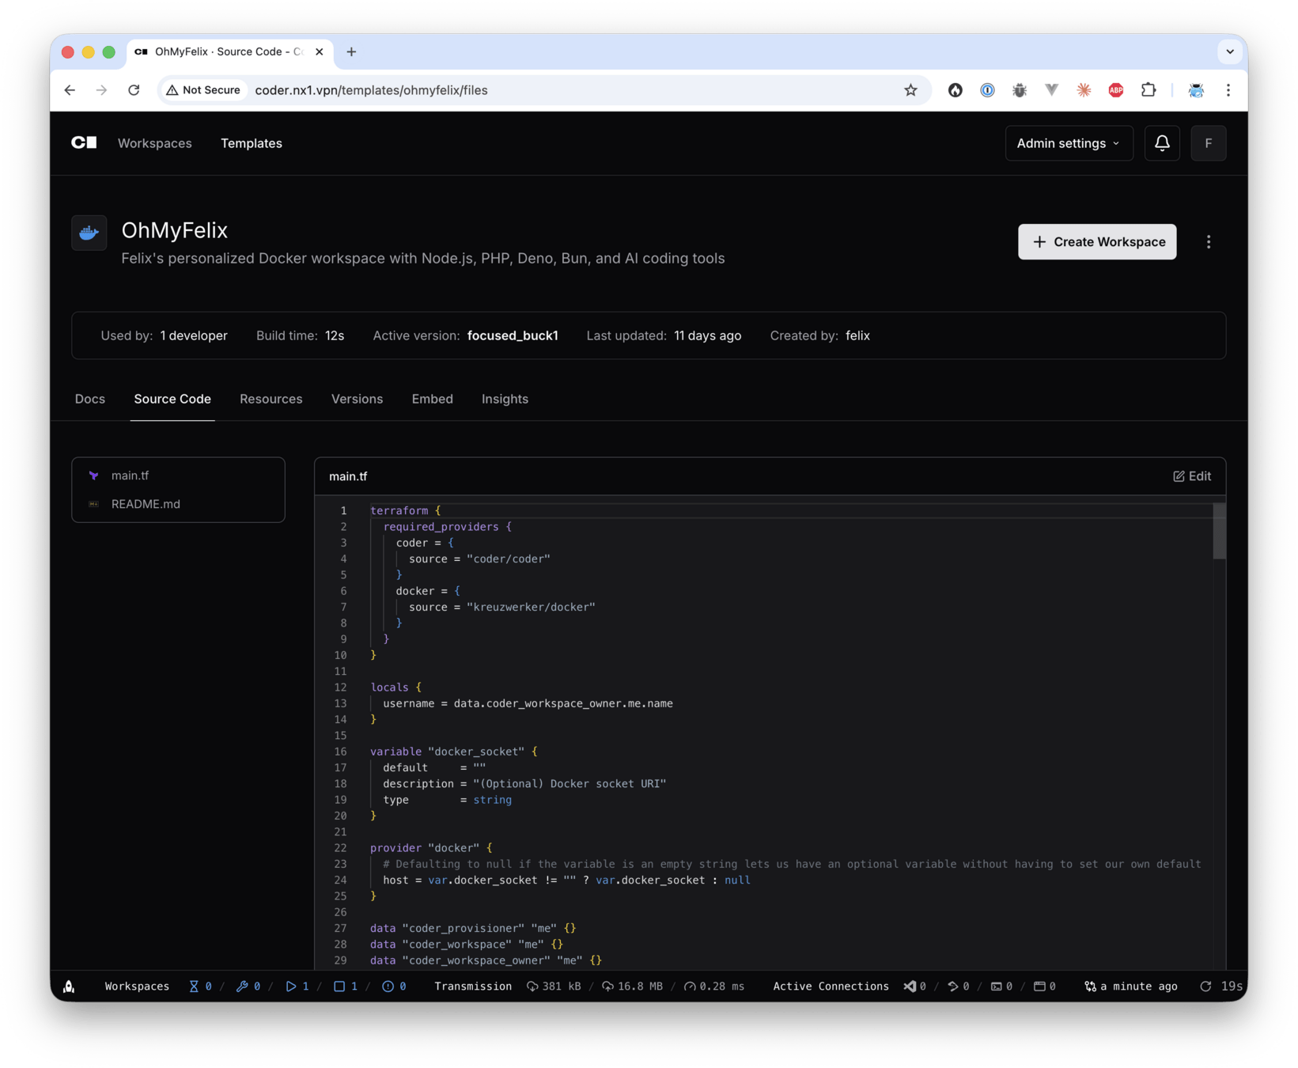Go forward in browser history
Viewport: 1298px width, 1068px height.
click(101, 90)
